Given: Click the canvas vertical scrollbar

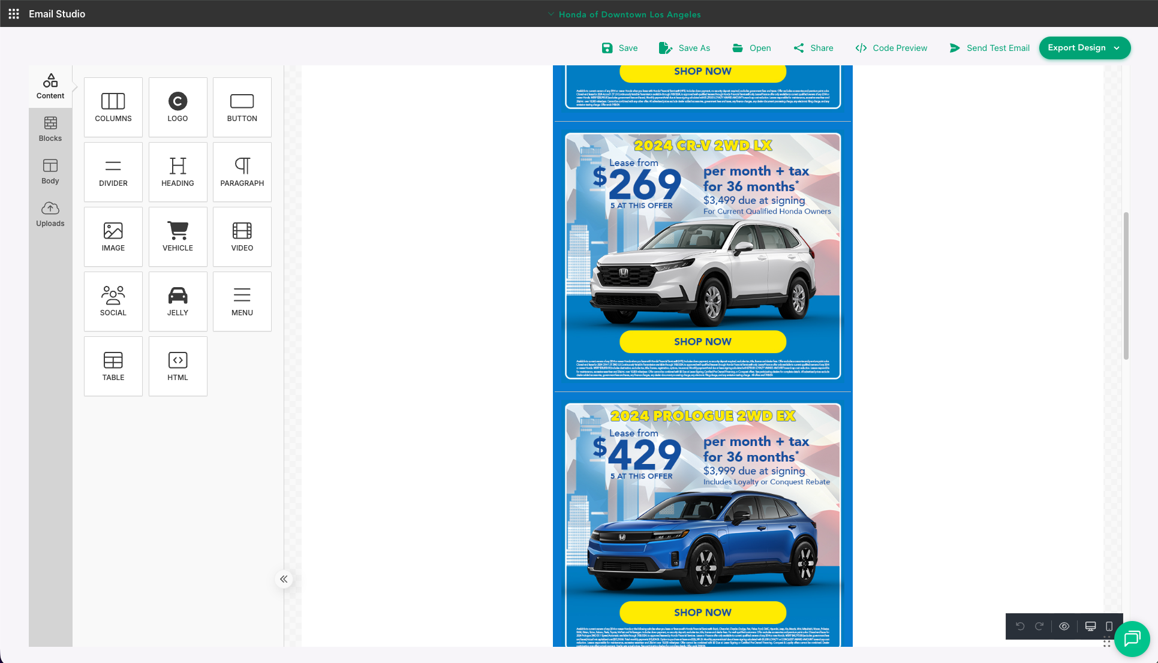Looking at the screenshot, I should (x=1126, y=285).
